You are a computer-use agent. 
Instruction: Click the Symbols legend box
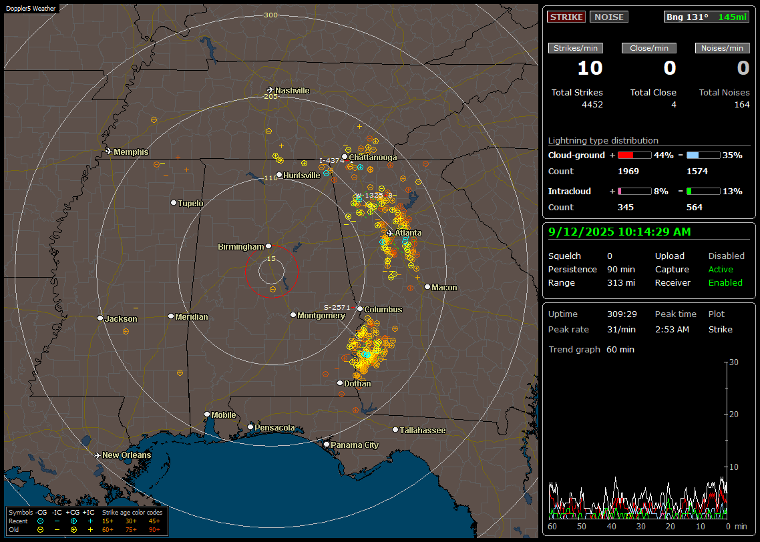tap(87, 521)
